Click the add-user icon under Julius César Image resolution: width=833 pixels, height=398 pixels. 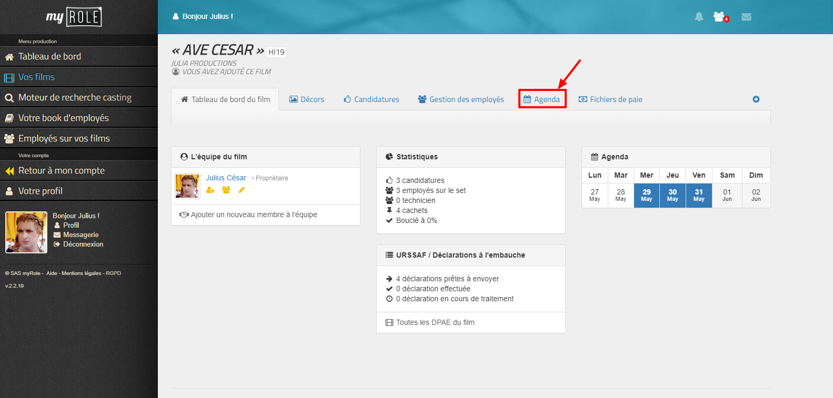(210, 190)
